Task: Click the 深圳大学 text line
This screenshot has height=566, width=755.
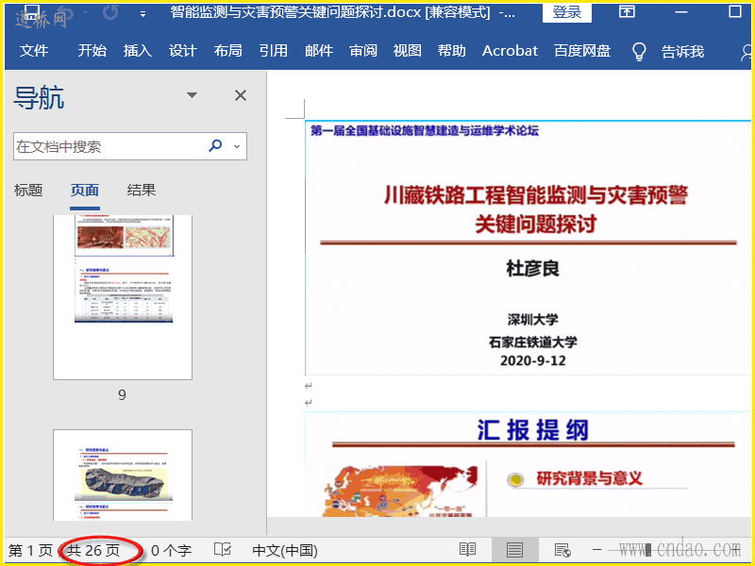Action: [532, 320]
